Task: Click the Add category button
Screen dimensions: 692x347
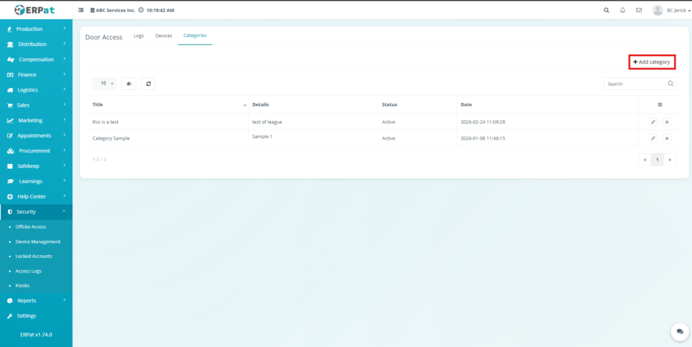Action: tap(651, 62)
